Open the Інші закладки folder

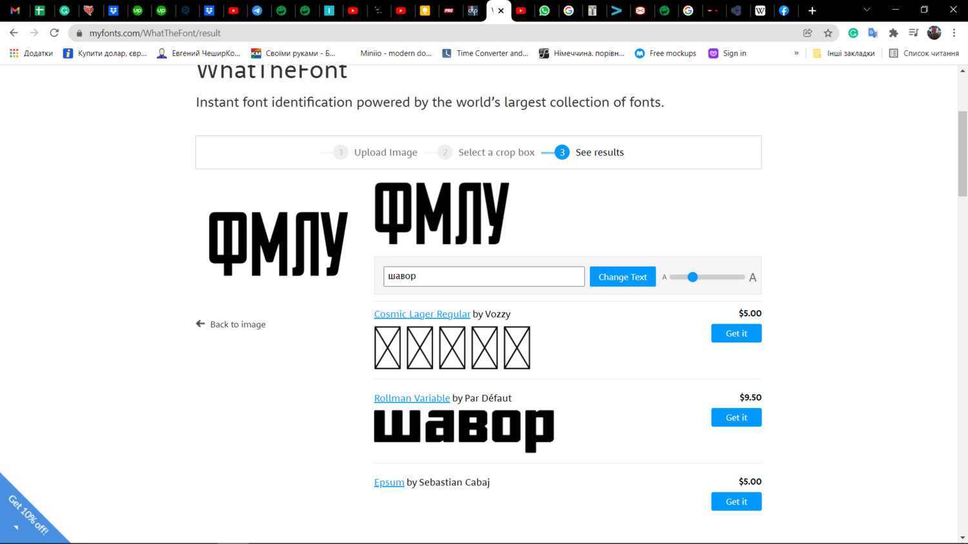pyautogui.click(x=843, y=53)
